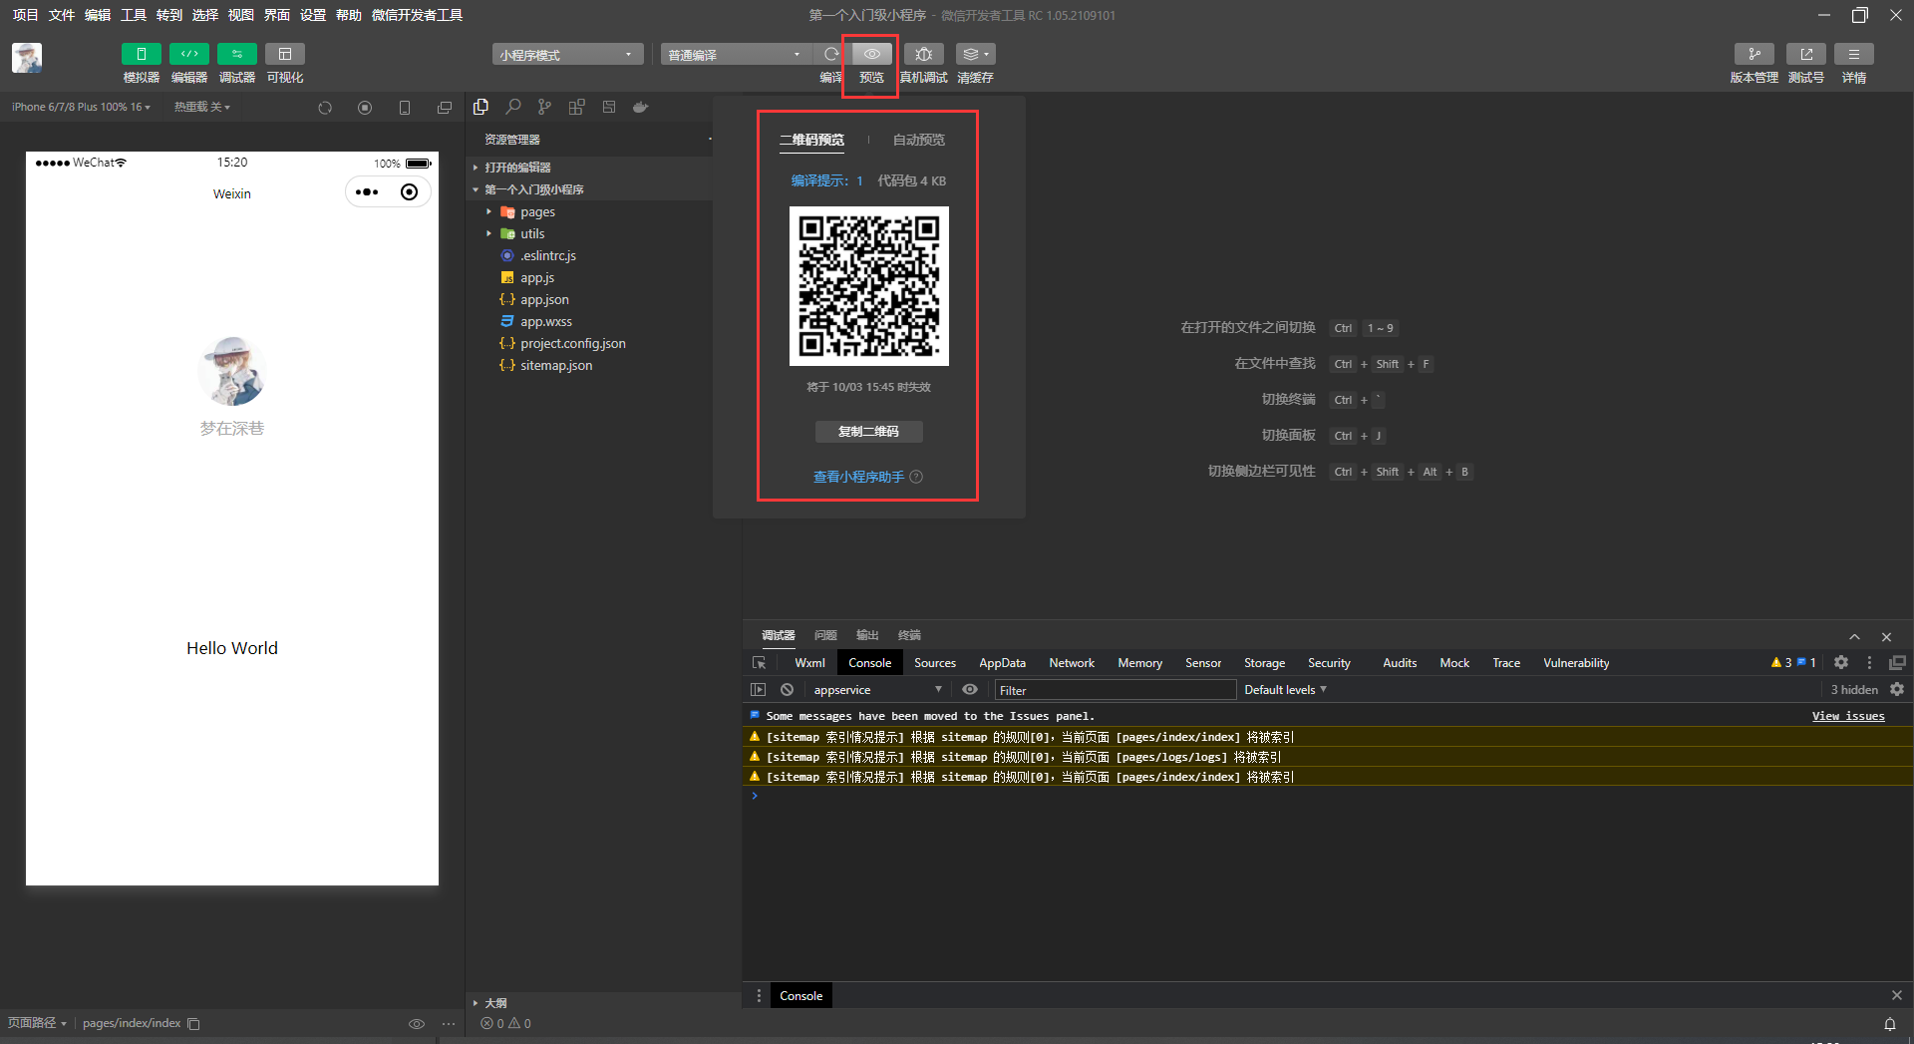Open the view mini program assistant link
Image resolution: width=1914 pixels, height=1044 pixels.
[x=858, y=477]
